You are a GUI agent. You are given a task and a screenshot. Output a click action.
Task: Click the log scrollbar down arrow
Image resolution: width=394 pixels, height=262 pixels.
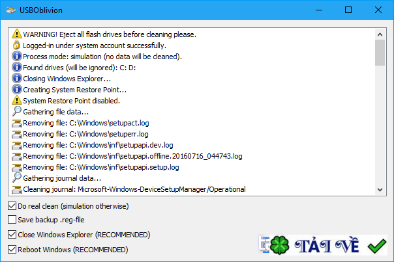tap(380, 190)
